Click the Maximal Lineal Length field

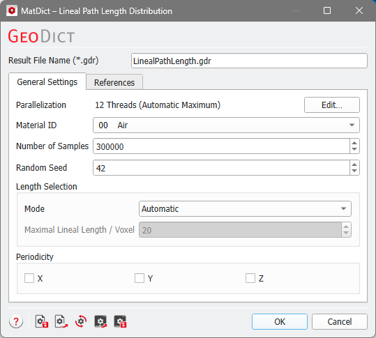(x=240, y=230)
